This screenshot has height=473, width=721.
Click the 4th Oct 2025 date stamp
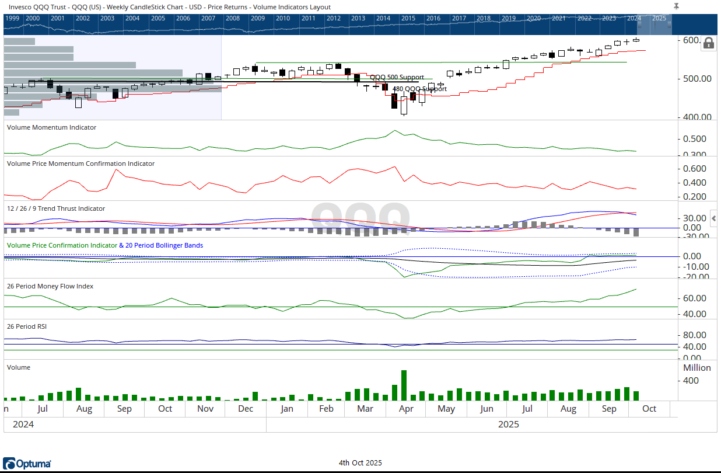(x=360, y=462)
